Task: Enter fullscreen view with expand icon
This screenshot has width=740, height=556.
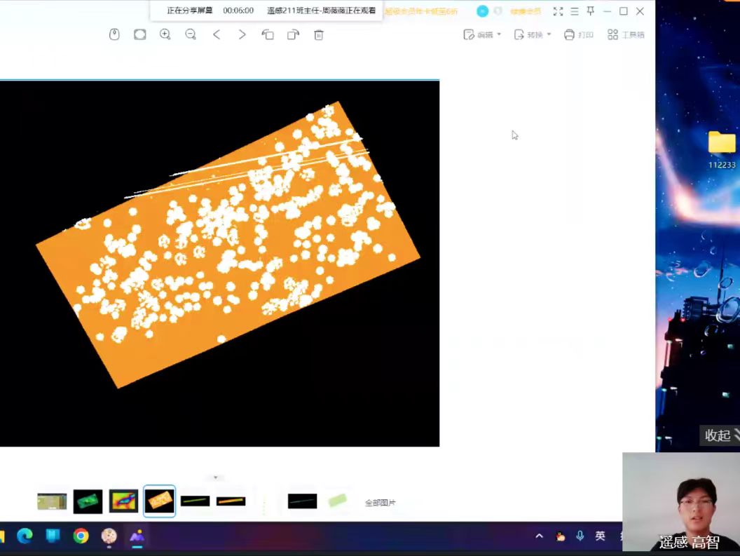Action: coord(558,11)
